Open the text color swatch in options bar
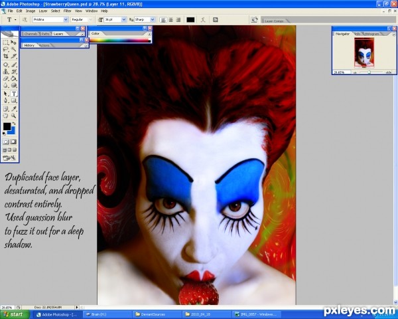 pos(190,20)
